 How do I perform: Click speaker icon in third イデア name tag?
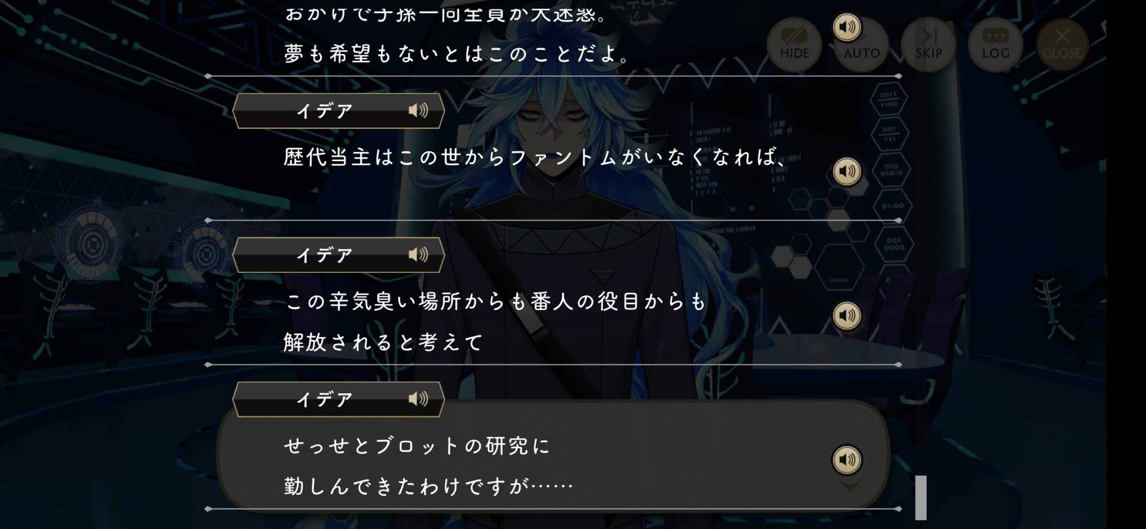[418, 399]
